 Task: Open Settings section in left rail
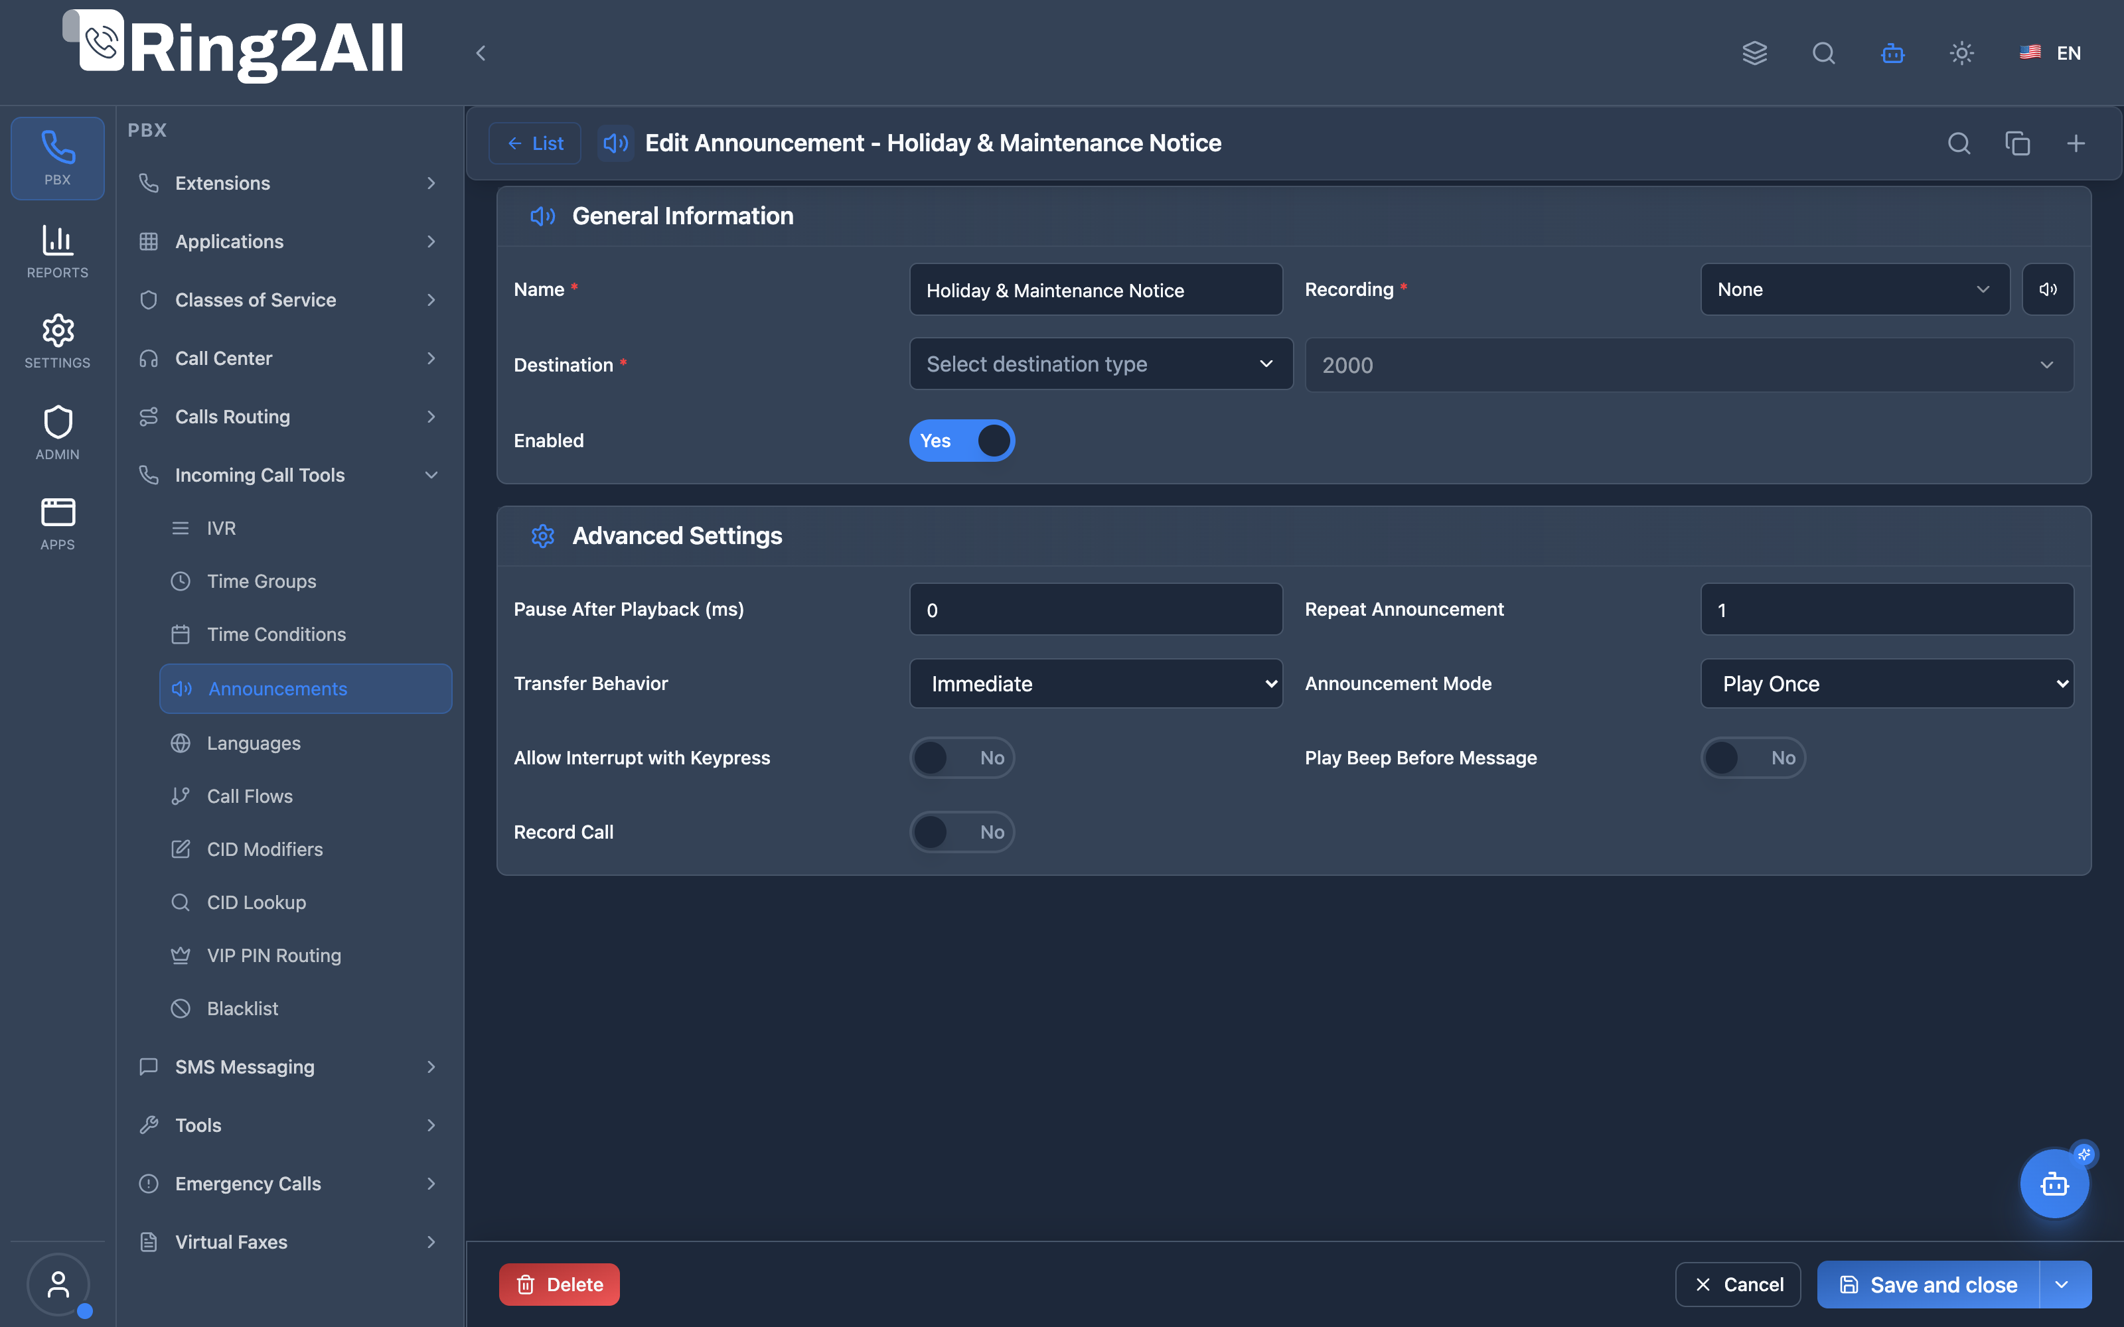tap(58, 342)
